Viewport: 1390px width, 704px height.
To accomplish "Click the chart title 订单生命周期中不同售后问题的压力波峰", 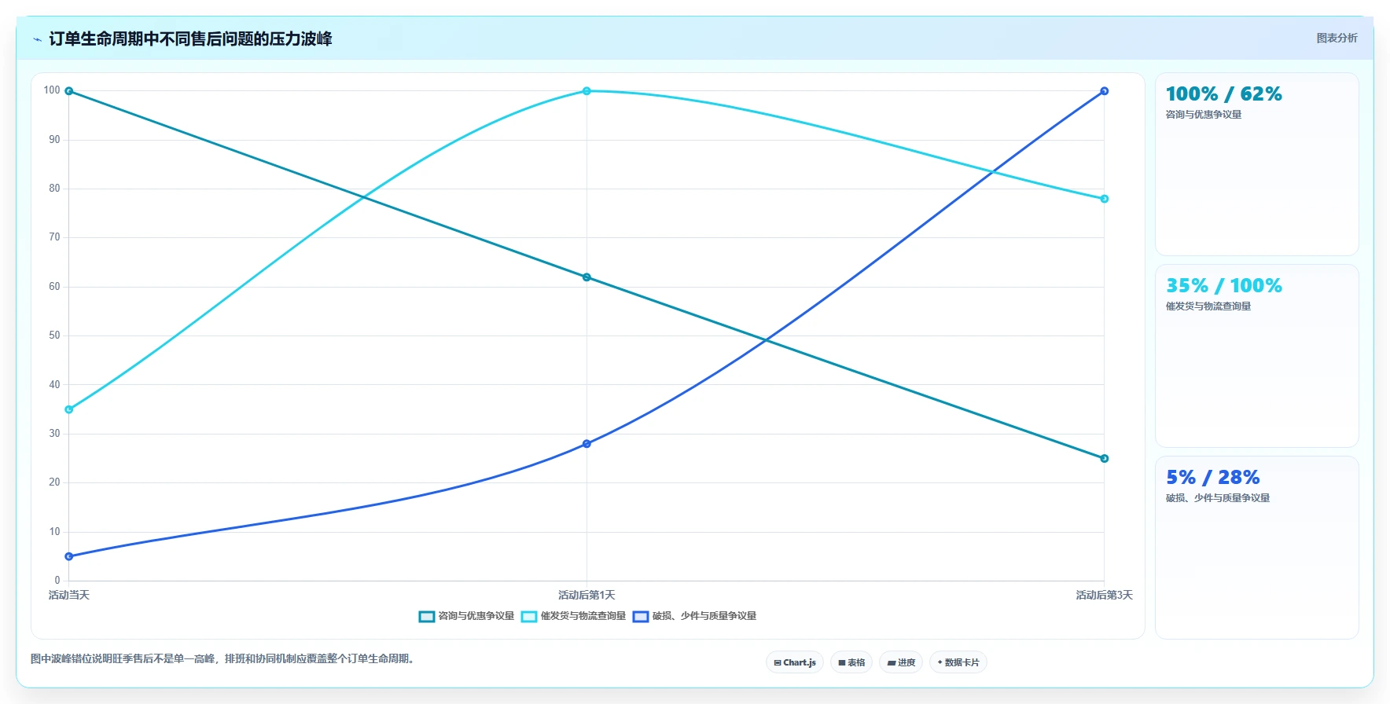I will pyautogui.click(x=190, y=38).
